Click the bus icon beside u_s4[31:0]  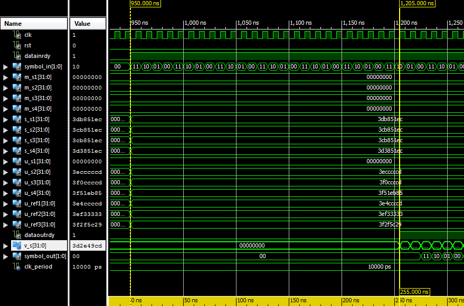[x=17, y=193]
